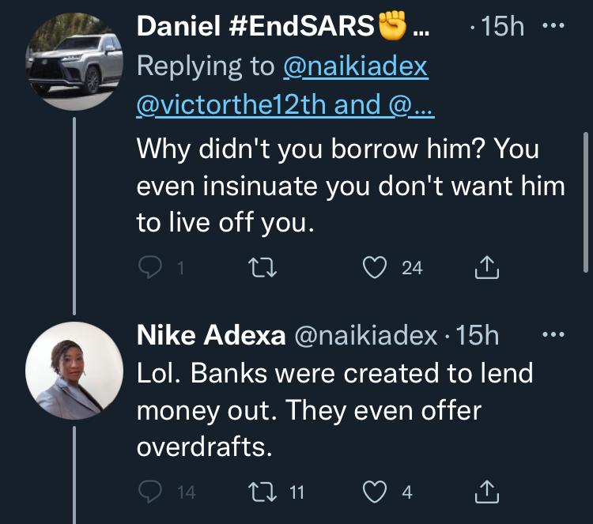Viewport: 593px width, 524px height.
Task: Reply to Nike Adexa's tweet
Action: pos(150,492)
